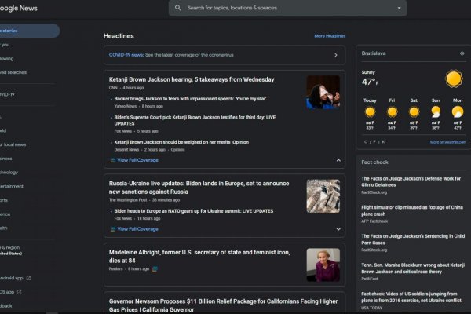Open Deseret News opinion on Jackson merits
The width and height of the screenshot is (471, 314).
(181, 142)
